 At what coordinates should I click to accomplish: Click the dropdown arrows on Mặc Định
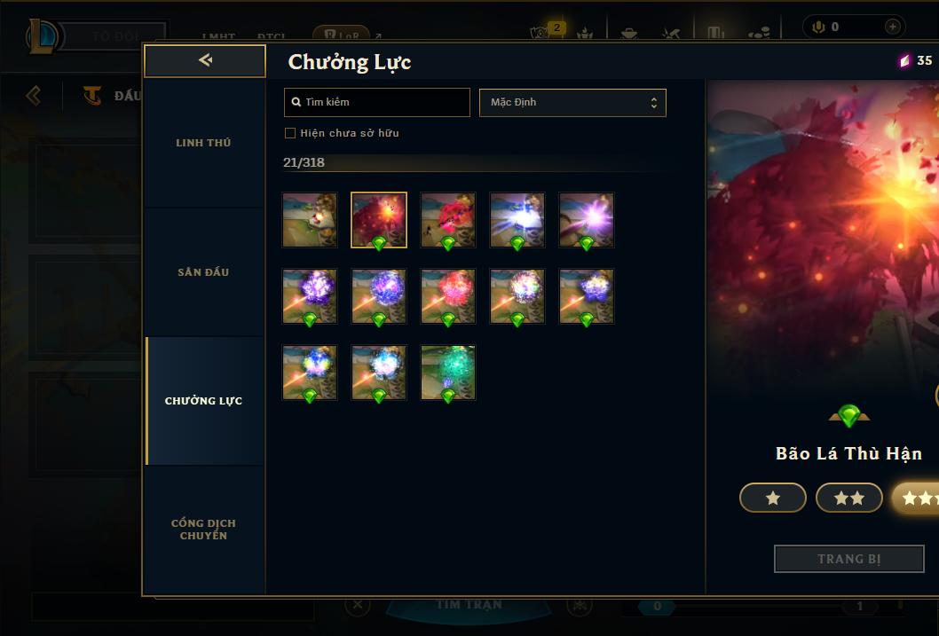click(654, 102)
